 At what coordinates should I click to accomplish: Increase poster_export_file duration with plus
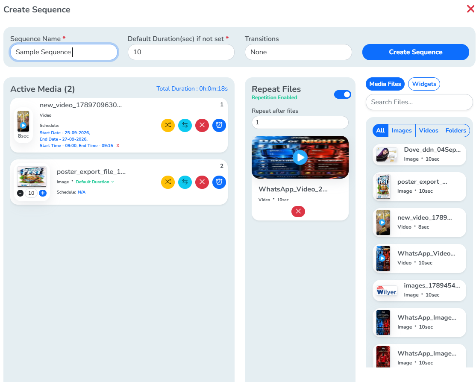(x=43, y=193)
